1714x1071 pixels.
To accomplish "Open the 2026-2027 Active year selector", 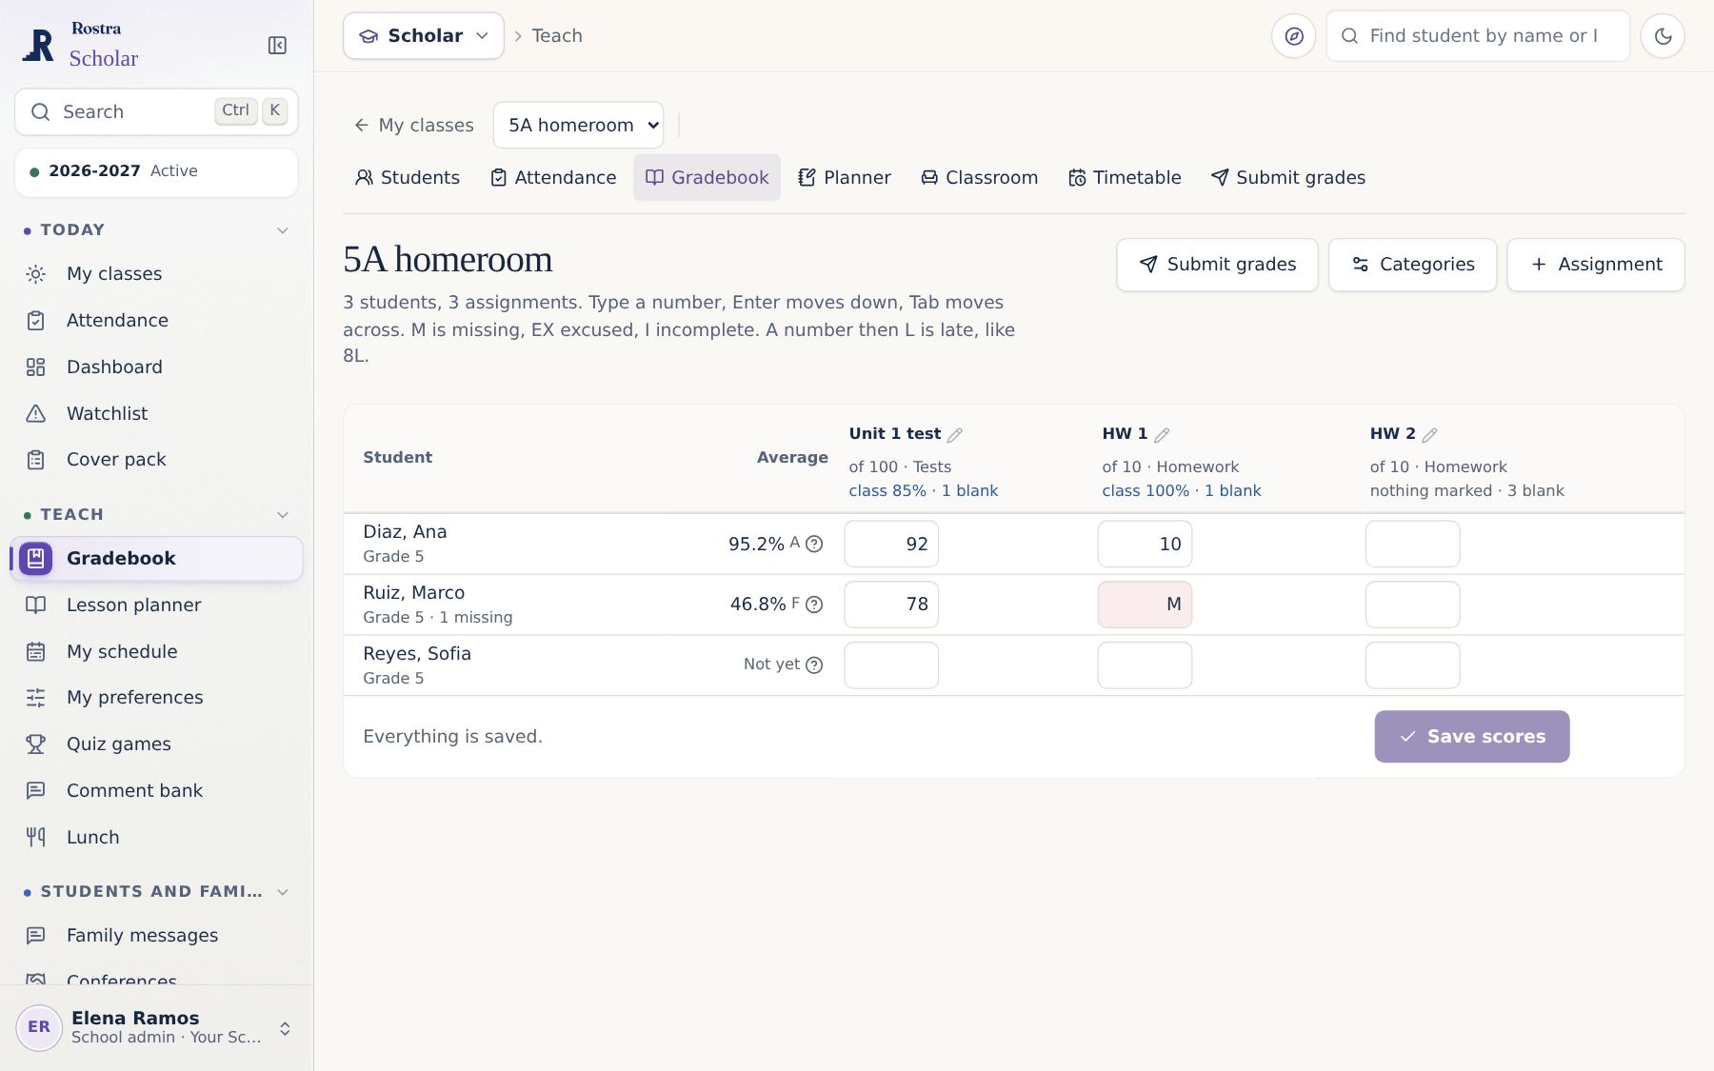I will pos(156,172).
